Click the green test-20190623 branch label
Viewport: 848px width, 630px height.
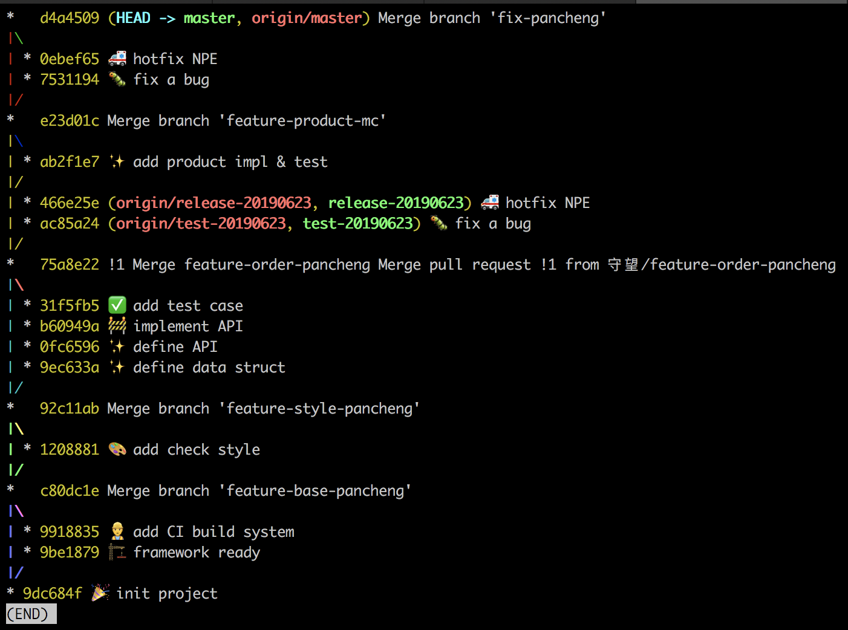click(358, 223)
